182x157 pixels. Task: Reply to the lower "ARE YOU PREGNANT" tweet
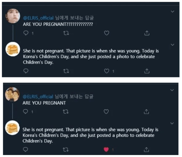pyautogui.click(x=26, y=112)
